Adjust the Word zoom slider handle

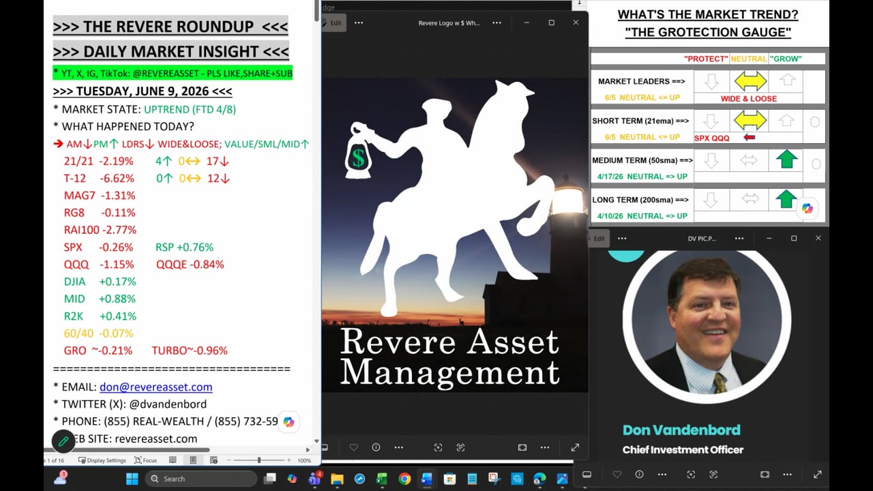(258, 460)
